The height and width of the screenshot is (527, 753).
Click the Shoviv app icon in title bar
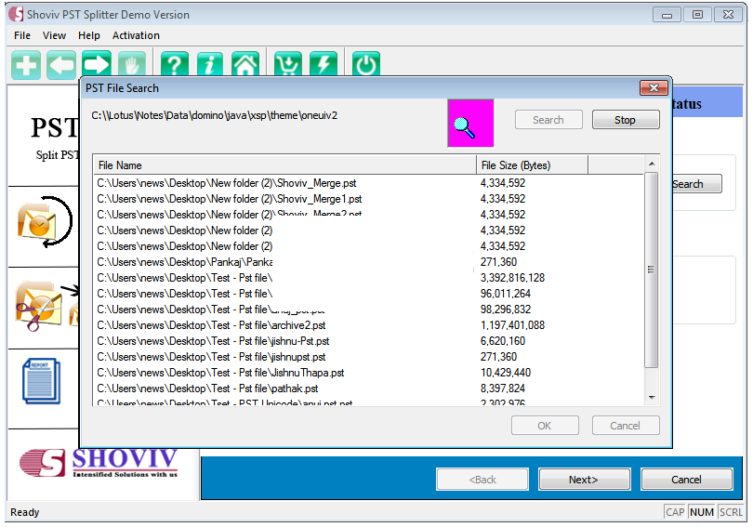[16, 14]
